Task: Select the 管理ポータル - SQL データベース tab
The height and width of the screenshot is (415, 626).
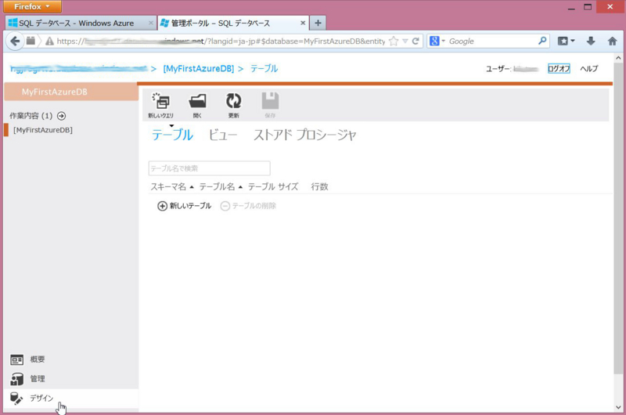Action: pyautogui.click(x=233, y=23)
